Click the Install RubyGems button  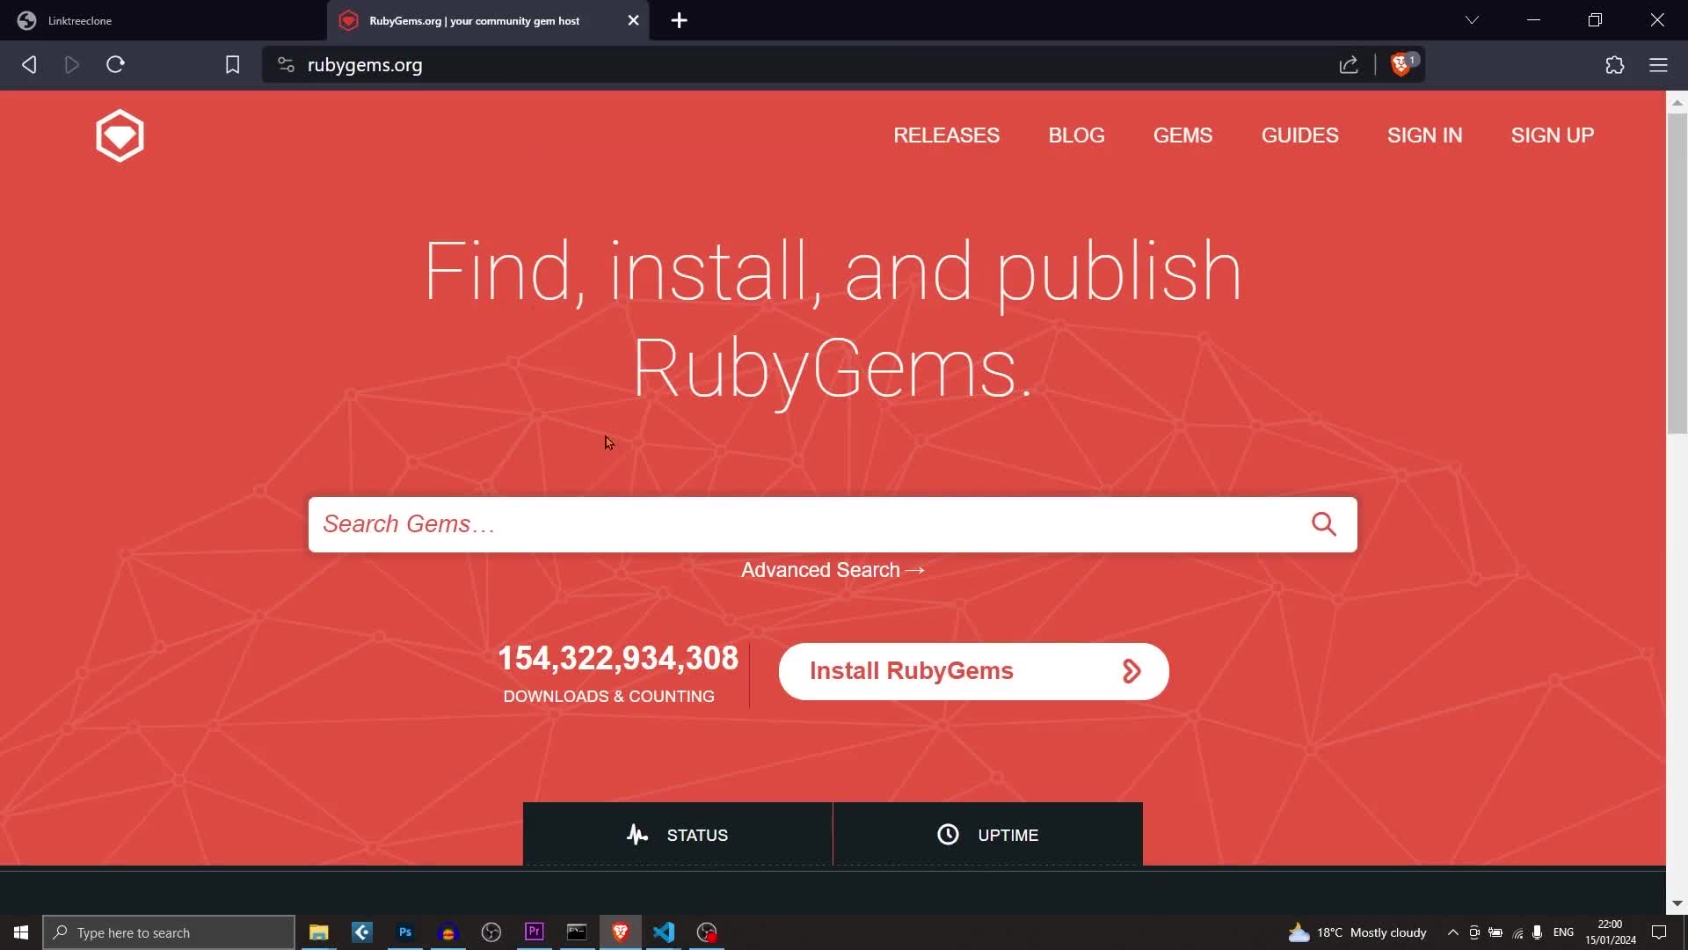[973, 671]
